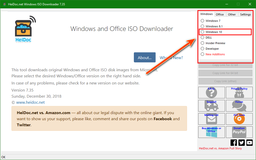Click the HeiDoc treasure chest logo
Image resolution: width=256 pixels, height=160 pixels.
(x=25, y=29)
